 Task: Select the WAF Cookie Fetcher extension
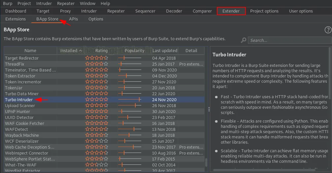click(x=24, y=123)
